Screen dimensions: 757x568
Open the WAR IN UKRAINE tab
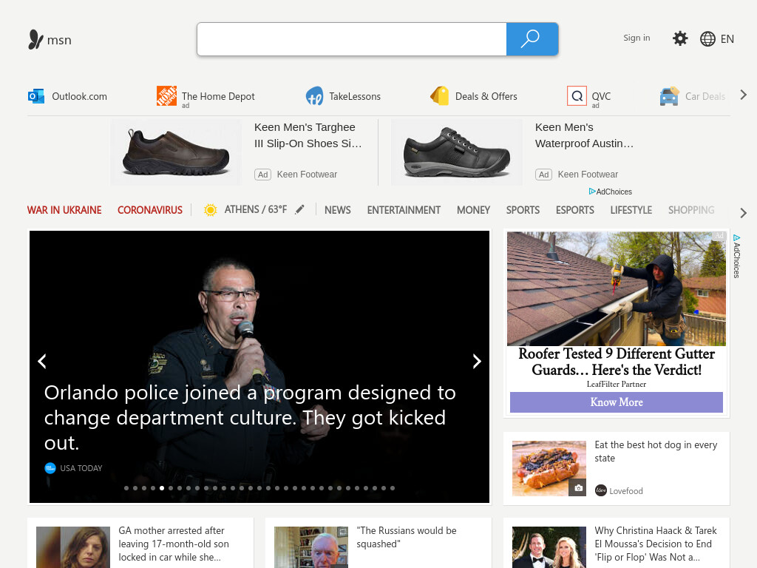(64, 210)
